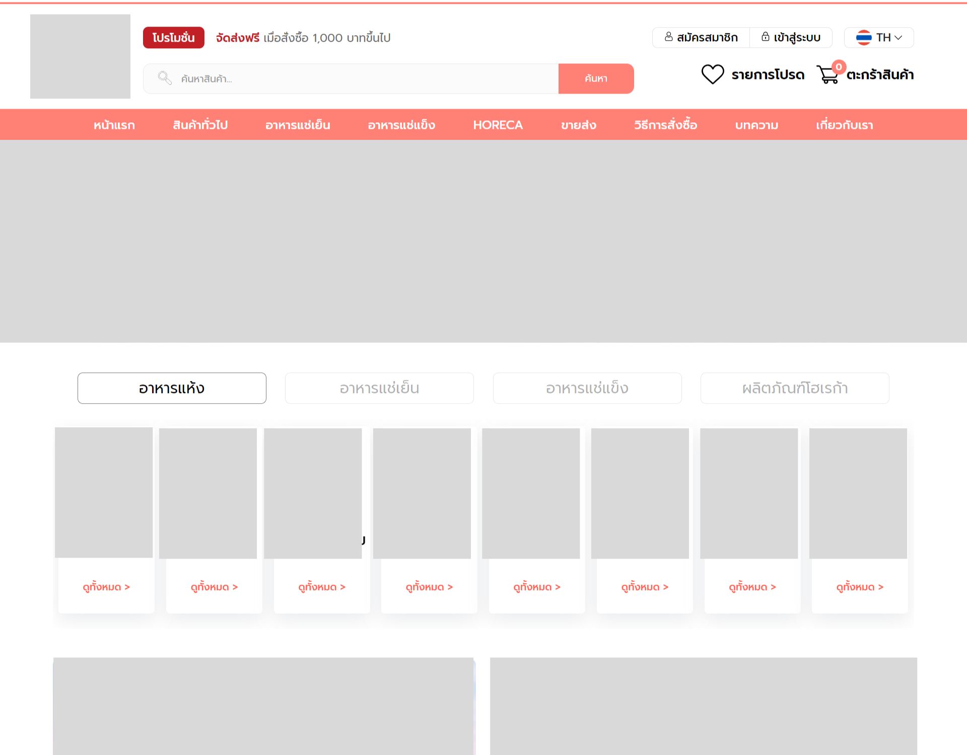The width and height of the screenshot is (967, 755).
Task: Open เกี่ยวกับเรา menu item
Action: (845, 125)
